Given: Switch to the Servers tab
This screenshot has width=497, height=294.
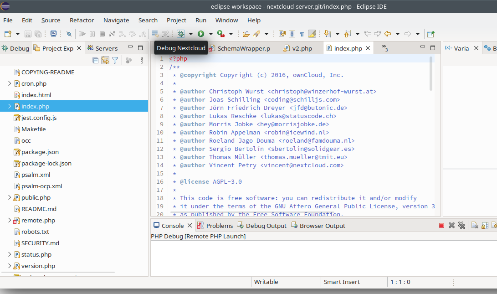Looking at the screenshot, I should (x=102, y=48).
